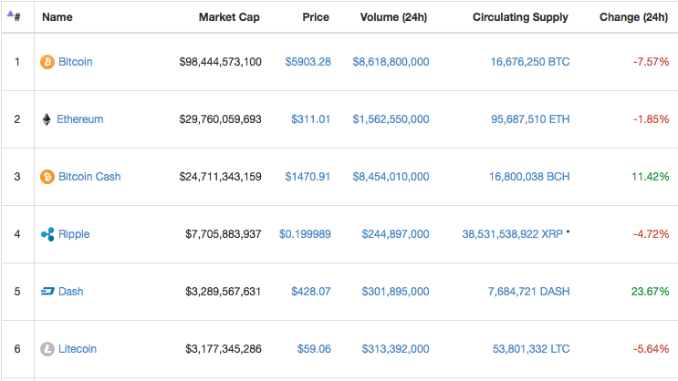The height and width of the screenshot is (381, 678).
Task: Select Ethereum change -1.85%
Action: pyautogui.click(x=652, y=119)
